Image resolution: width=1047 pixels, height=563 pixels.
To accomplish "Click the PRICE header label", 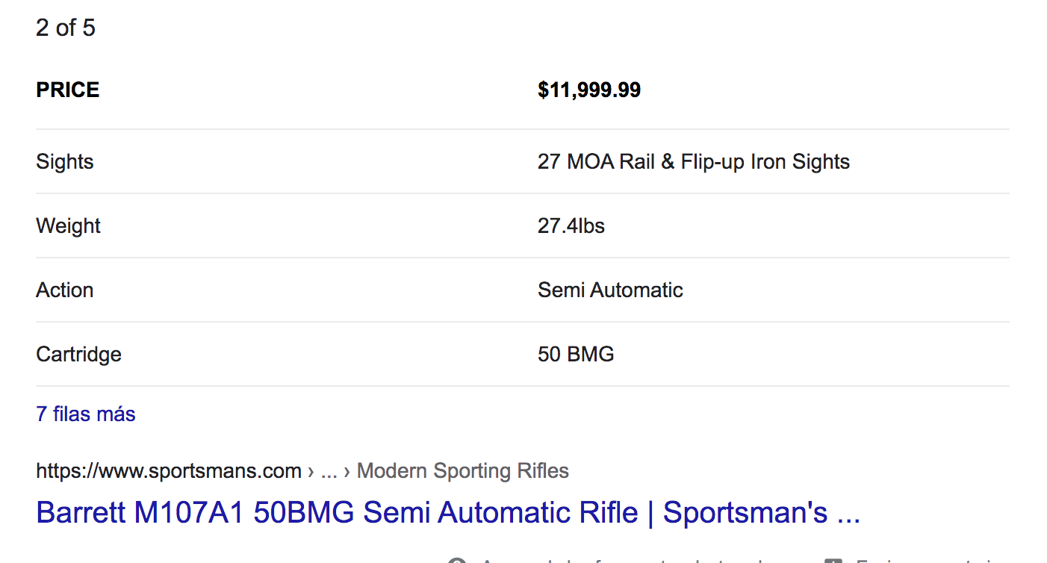I will (68, 90).
